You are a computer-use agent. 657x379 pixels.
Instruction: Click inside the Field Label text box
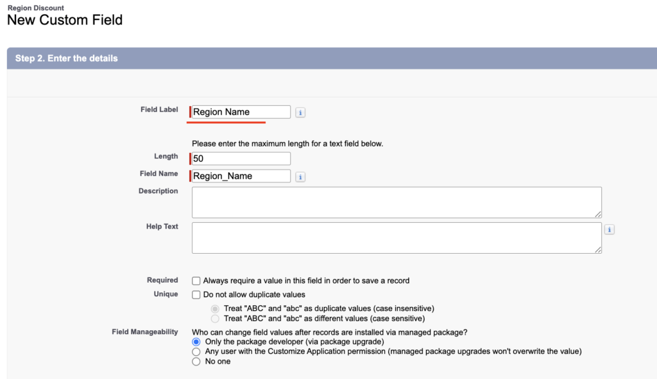pos(239,111)
